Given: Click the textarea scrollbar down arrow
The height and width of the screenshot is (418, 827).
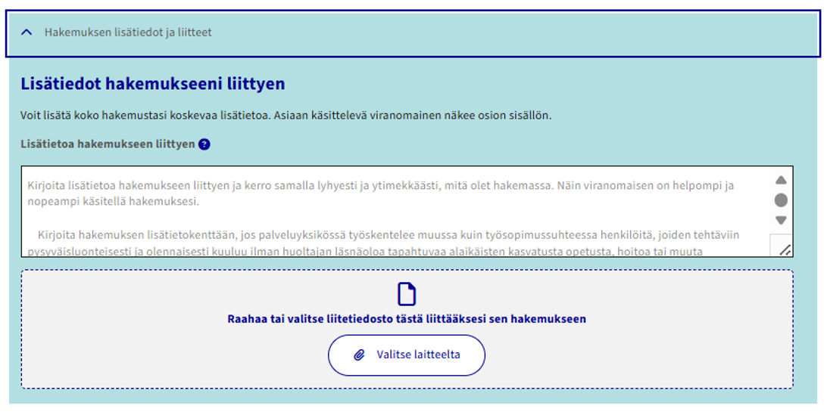Looking at the screenshot, I should 781,220.
